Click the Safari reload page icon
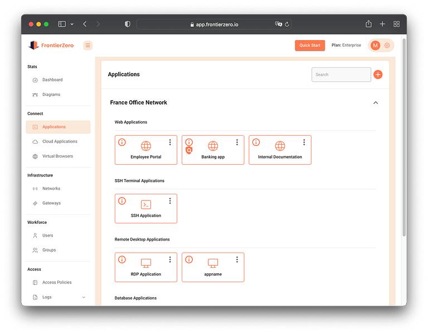Image resolution: width=428 pixels, height=334 pixels. point(287,24)
